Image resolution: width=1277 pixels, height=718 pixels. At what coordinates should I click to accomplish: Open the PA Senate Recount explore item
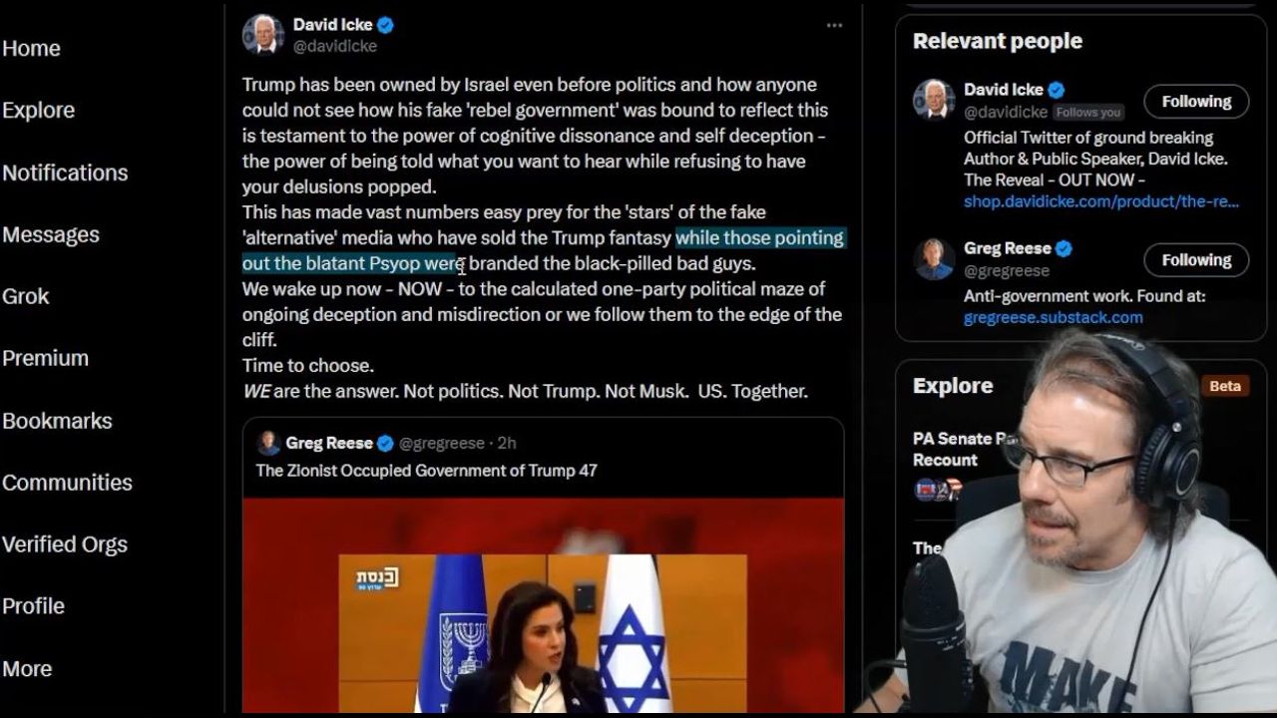(x=953, y=449)
